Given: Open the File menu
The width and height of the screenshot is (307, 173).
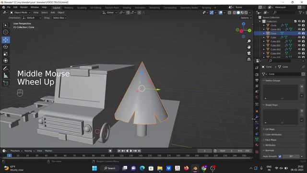Looking at the screenshot, I should tap(9, 7).
